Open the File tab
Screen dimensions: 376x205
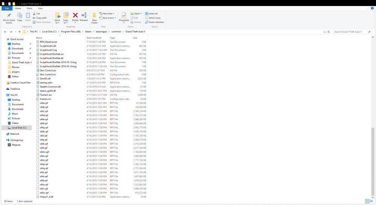coord(7,8)
